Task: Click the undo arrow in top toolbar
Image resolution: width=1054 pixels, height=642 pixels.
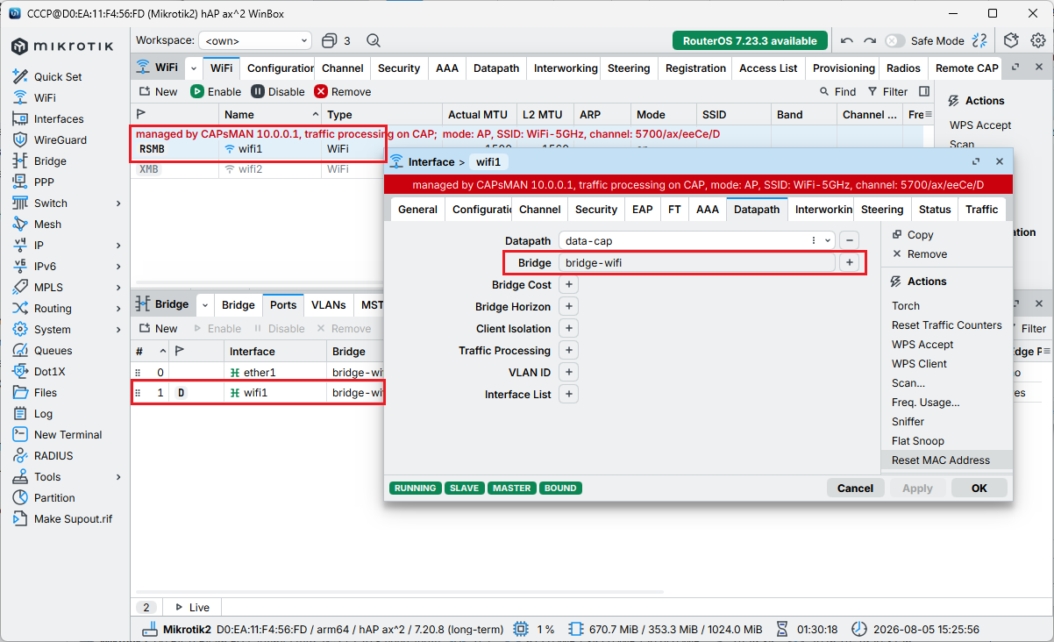Action: point(846,40)
